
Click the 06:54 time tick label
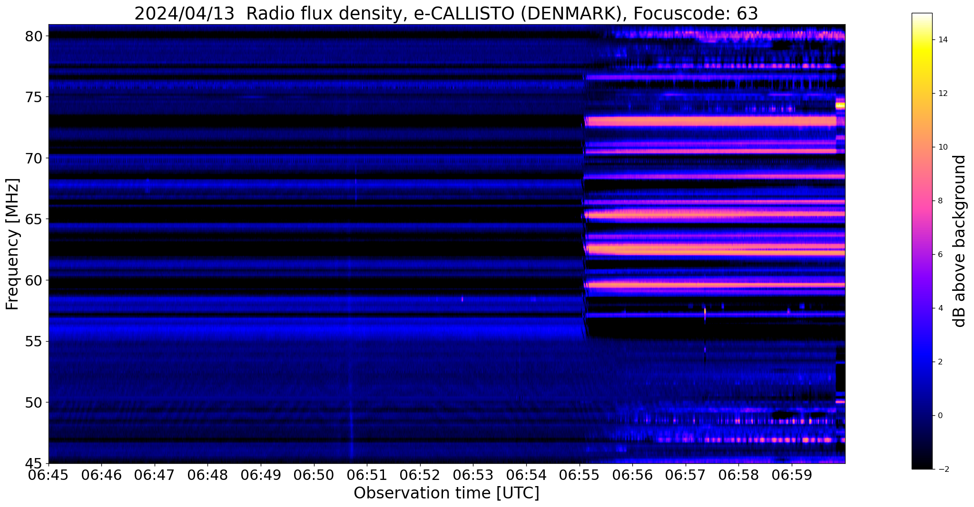(526, 474)
